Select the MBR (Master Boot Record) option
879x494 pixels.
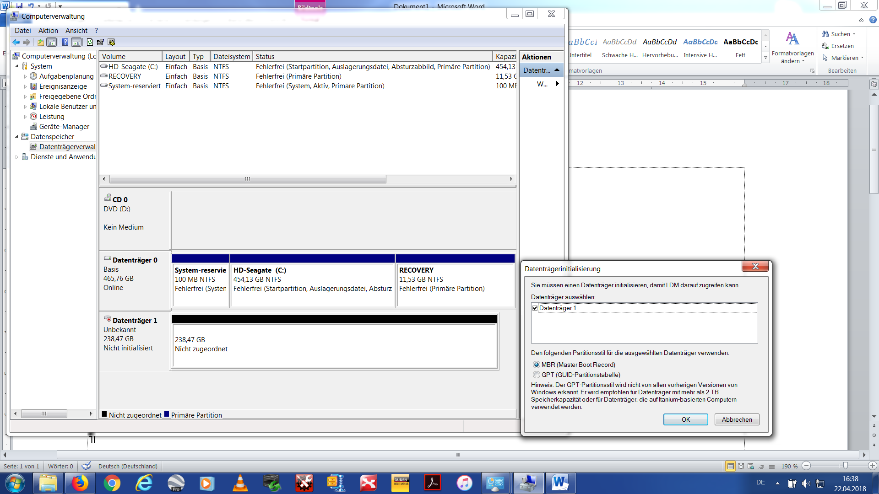tap(537, 365)
